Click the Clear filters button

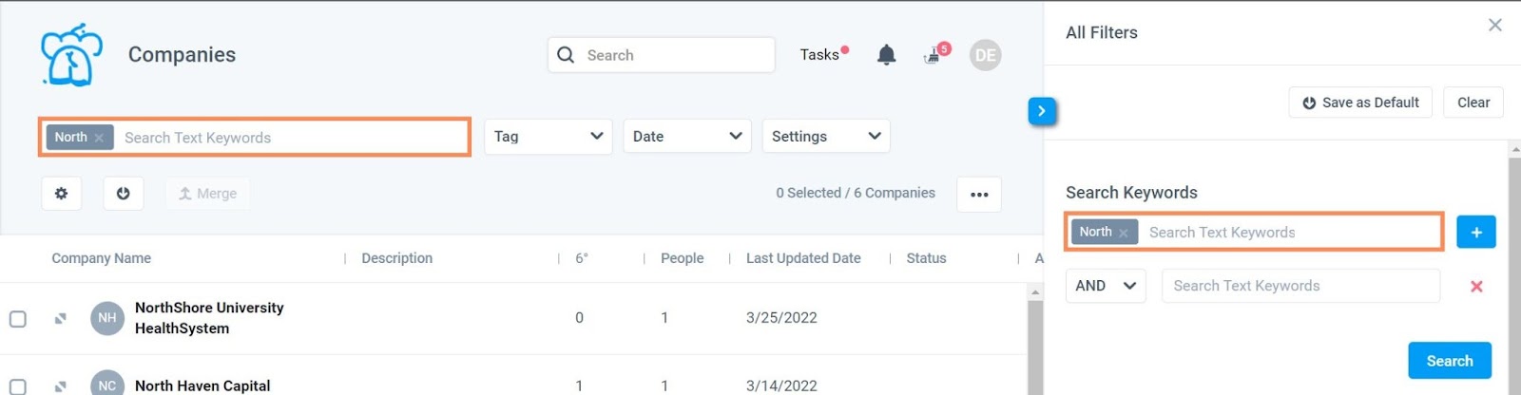[1473, 103]
